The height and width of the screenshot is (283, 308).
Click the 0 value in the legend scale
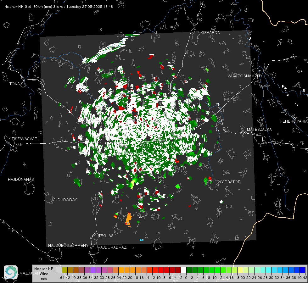click(x=186, y=278)
